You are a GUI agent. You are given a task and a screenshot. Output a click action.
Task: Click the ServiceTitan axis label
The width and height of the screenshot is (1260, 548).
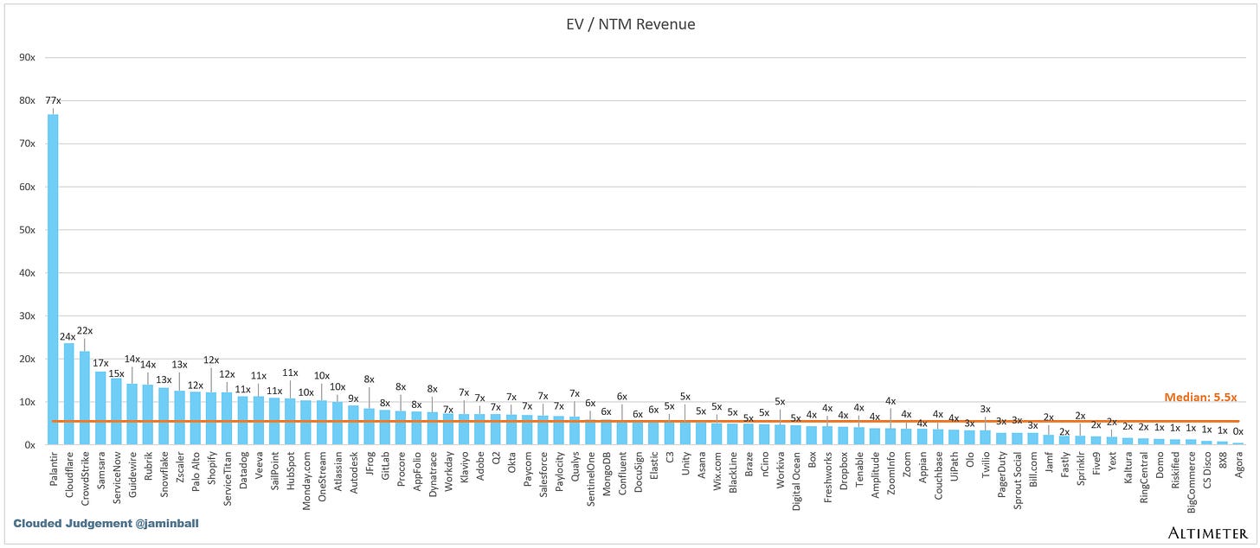[x=227, y=477]
